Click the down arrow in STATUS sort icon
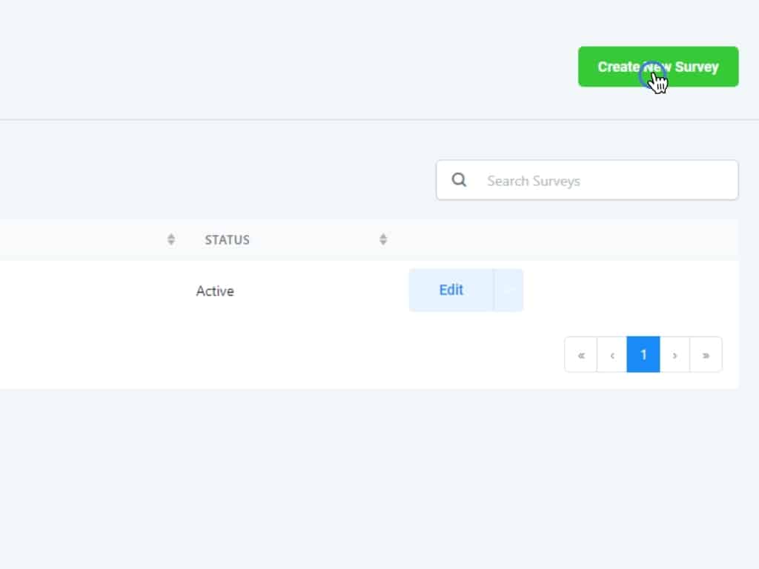759x569 pixels. click(383, 243)
